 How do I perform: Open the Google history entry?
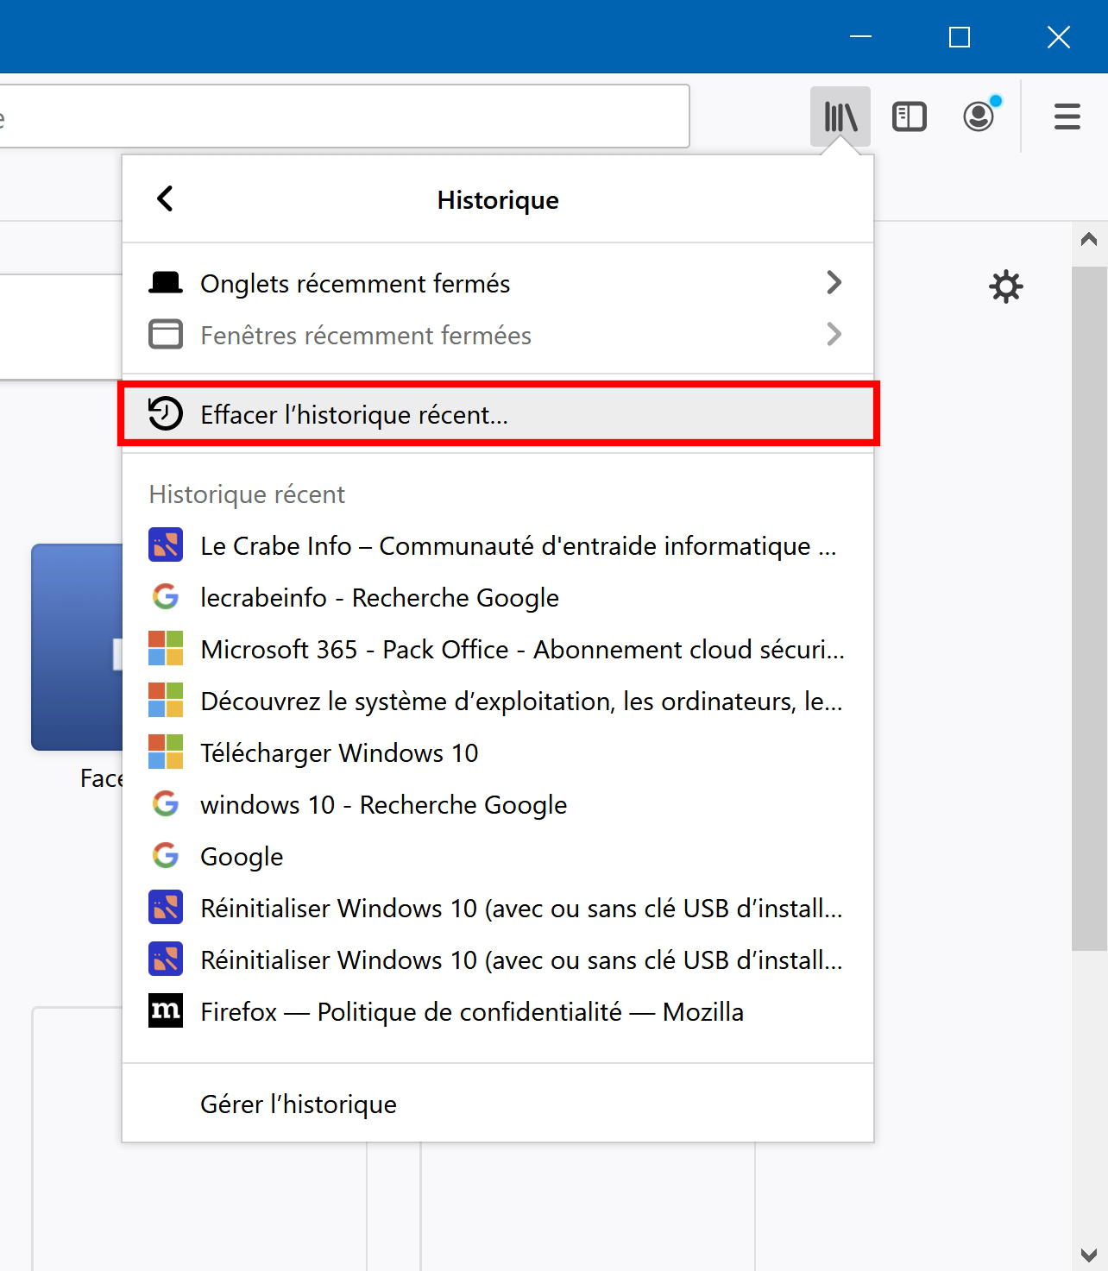point(498,856)
